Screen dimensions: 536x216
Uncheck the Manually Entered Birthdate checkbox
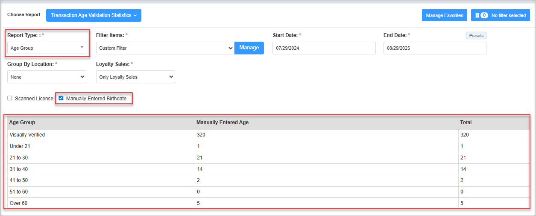61,98
